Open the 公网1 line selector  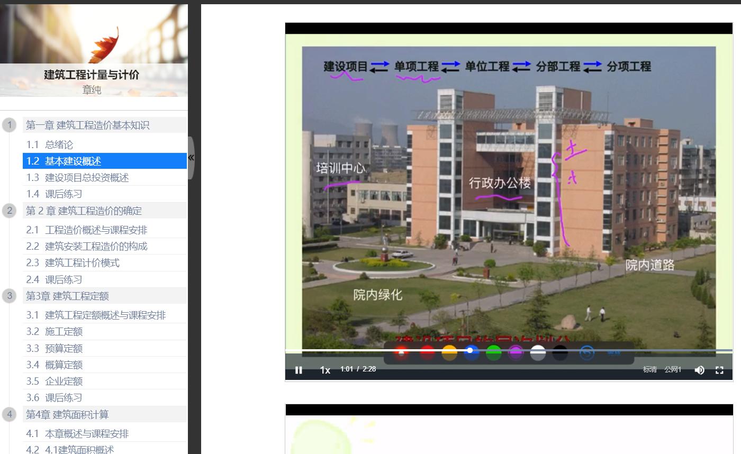(x=673, y=369)
